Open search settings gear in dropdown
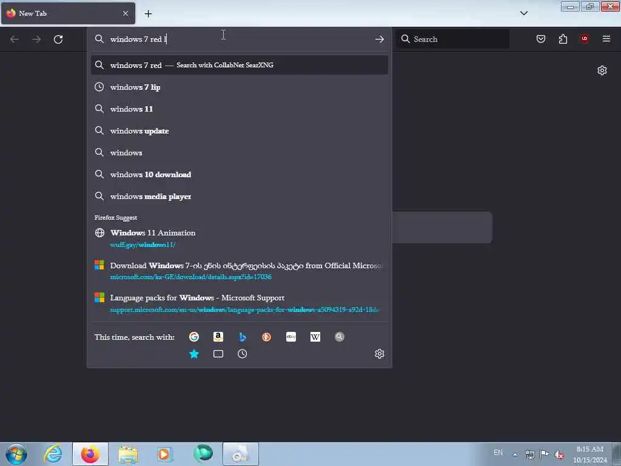This screenshot has width=621, height=466. coord(380,354)
